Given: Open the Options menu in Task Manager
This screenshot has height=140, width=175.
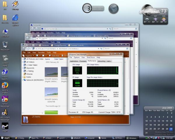Looking at the screenshot, I should tap(77, 57).
